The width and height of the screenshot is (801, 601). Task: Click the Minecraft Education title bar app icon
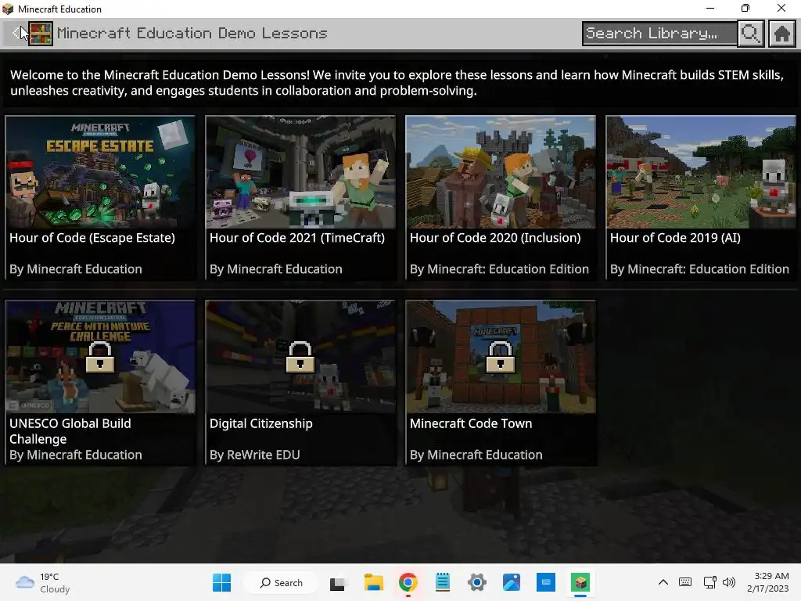coord(8,9)
